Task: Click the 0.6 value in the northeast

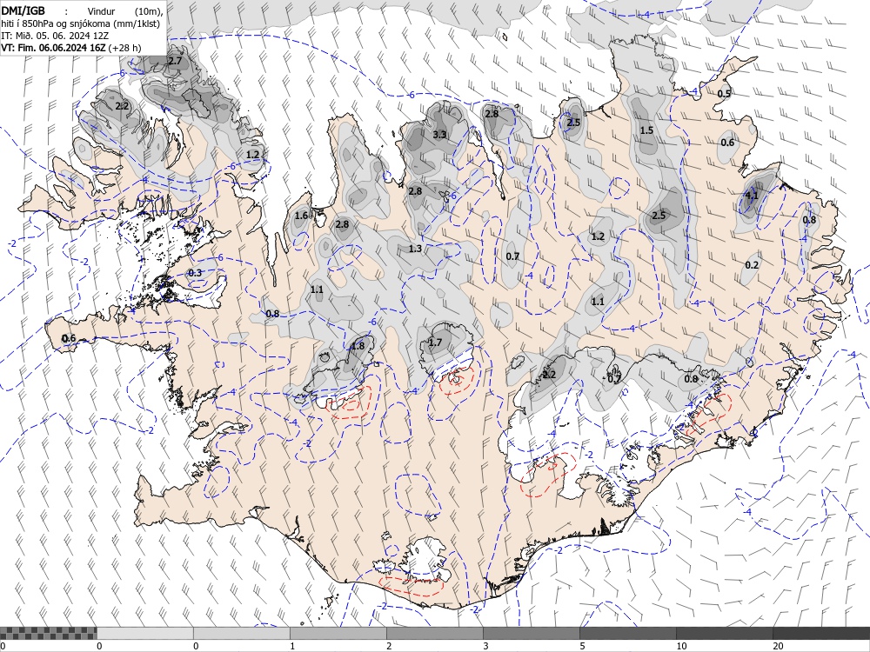Action: coord(727,143)
